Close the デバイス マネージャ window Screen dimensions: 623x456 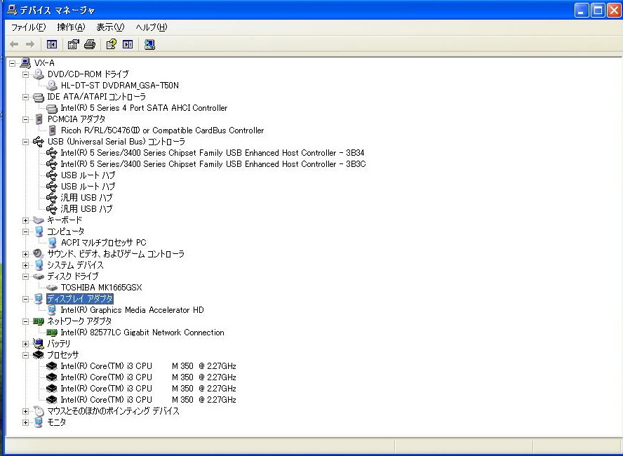click(x=615, y=10)
